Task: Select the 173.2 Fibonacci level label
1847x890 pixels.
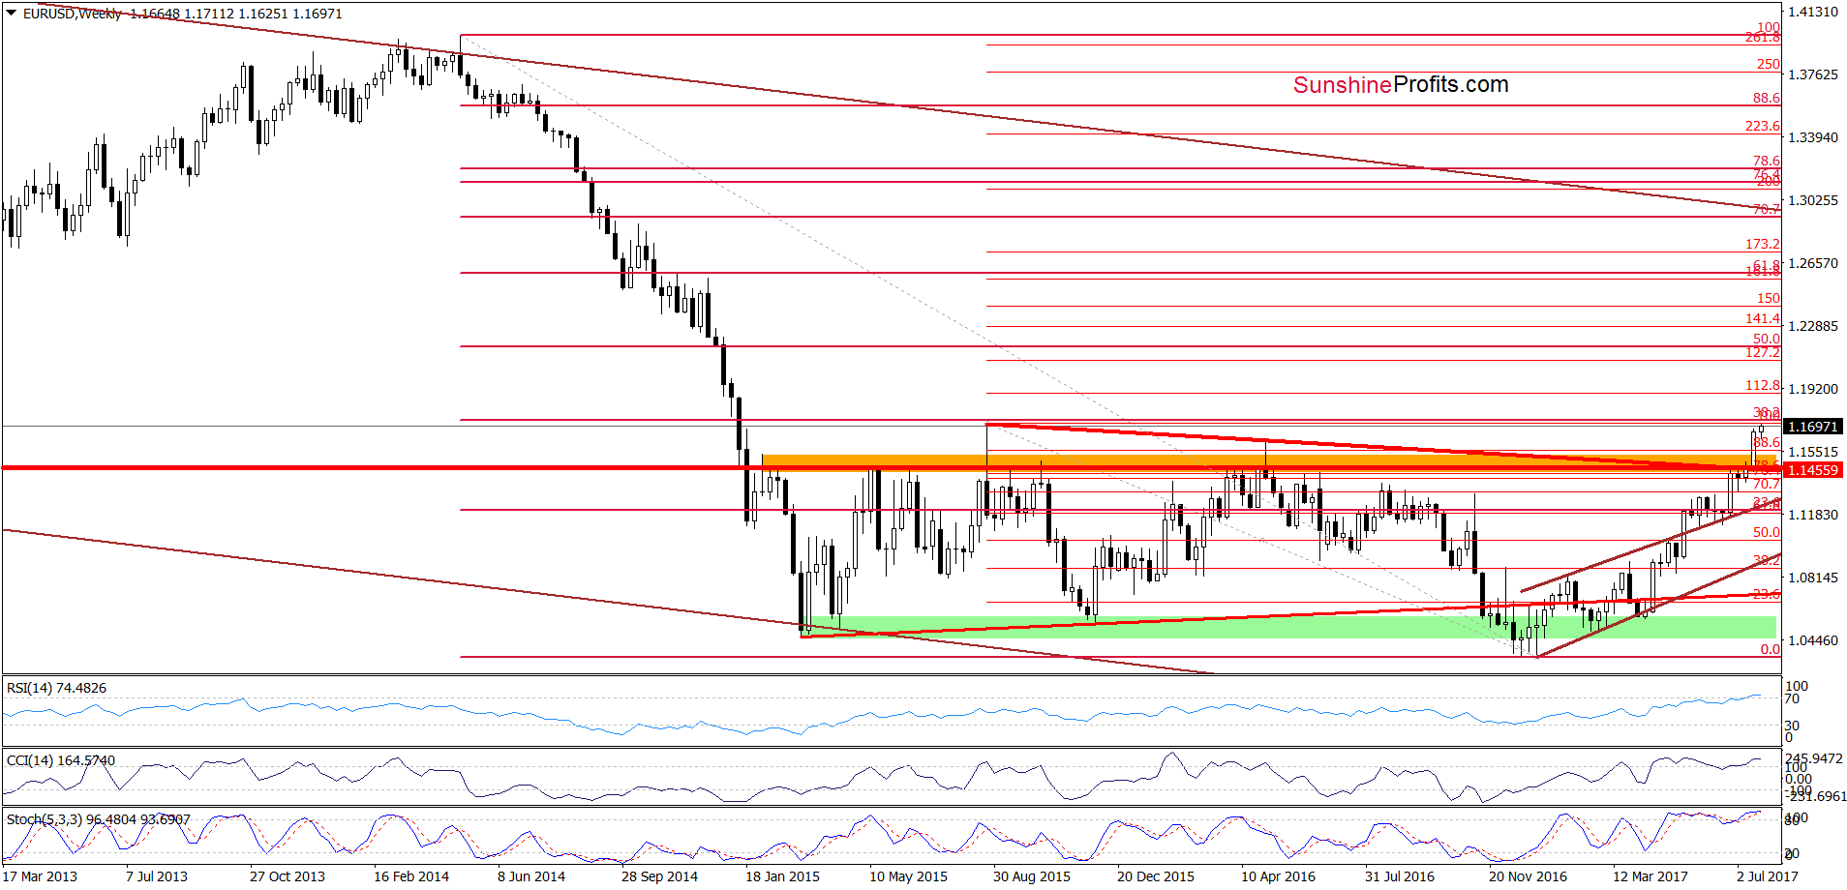Action: click(1763, 244)
